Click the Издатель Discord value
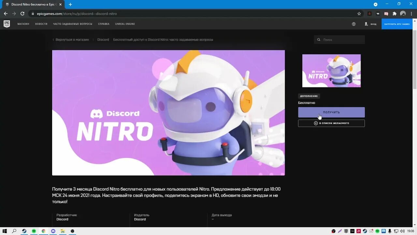The image size is (417, 235). pyautogui.click(x=140, y=219)
